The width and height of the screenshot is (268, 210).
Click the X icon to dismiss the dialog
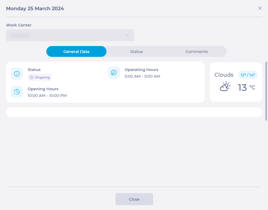coord(260,8)
